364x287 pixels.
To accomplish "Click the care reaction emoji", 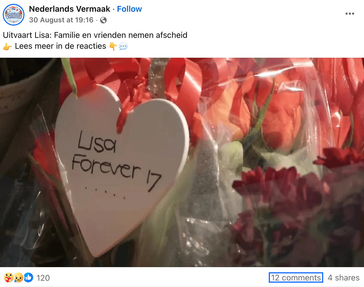I will 8,277.
